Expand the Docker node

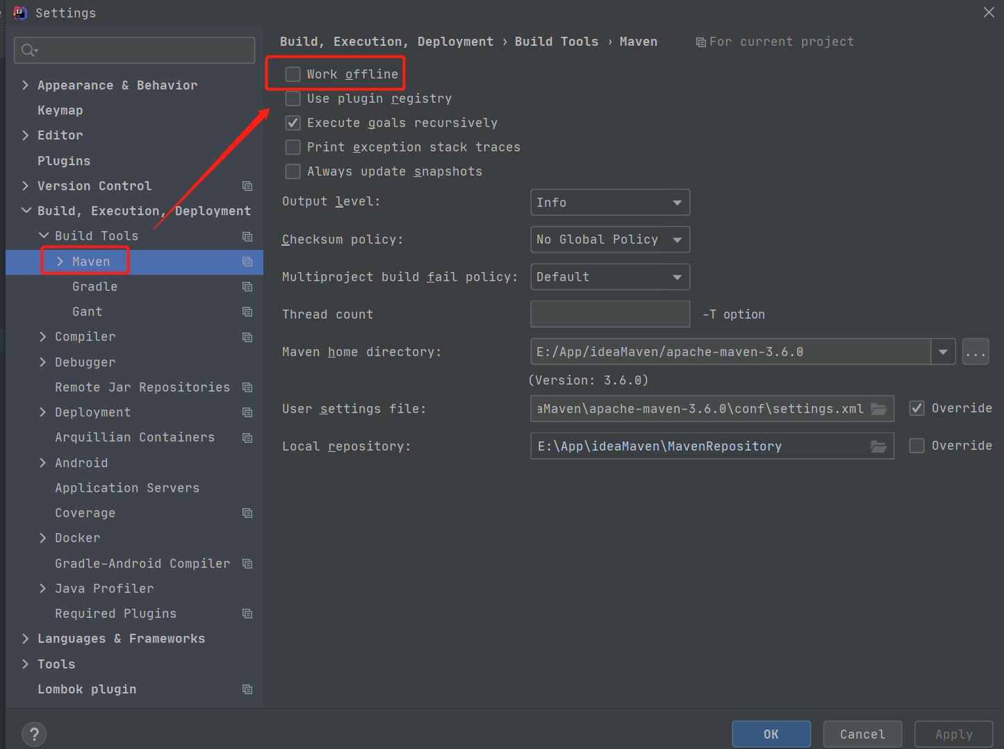[x=43, y=538]
